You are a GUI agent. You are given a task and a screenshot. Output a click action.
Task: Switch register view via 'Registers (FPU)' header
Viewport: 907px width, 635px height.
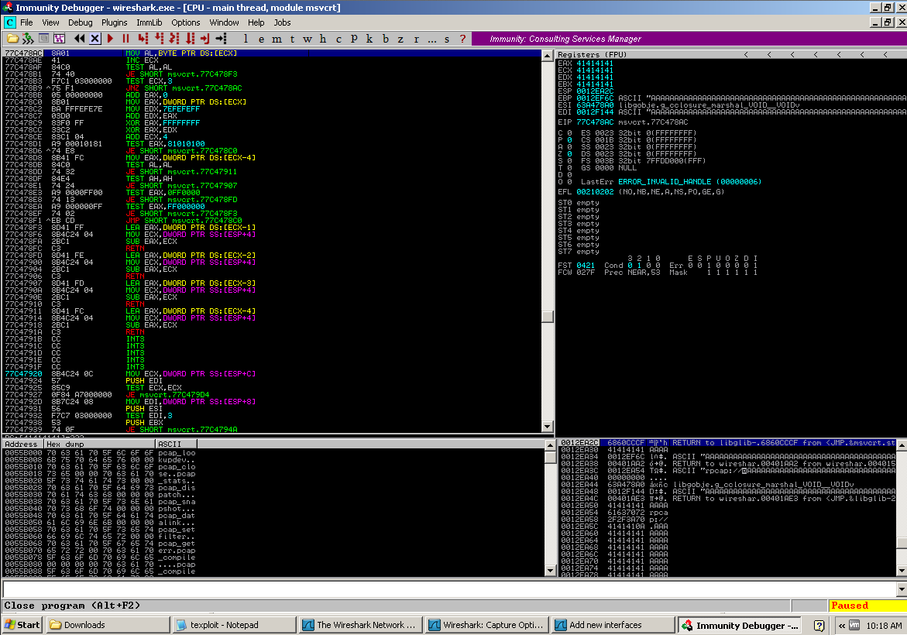[592, 54]
